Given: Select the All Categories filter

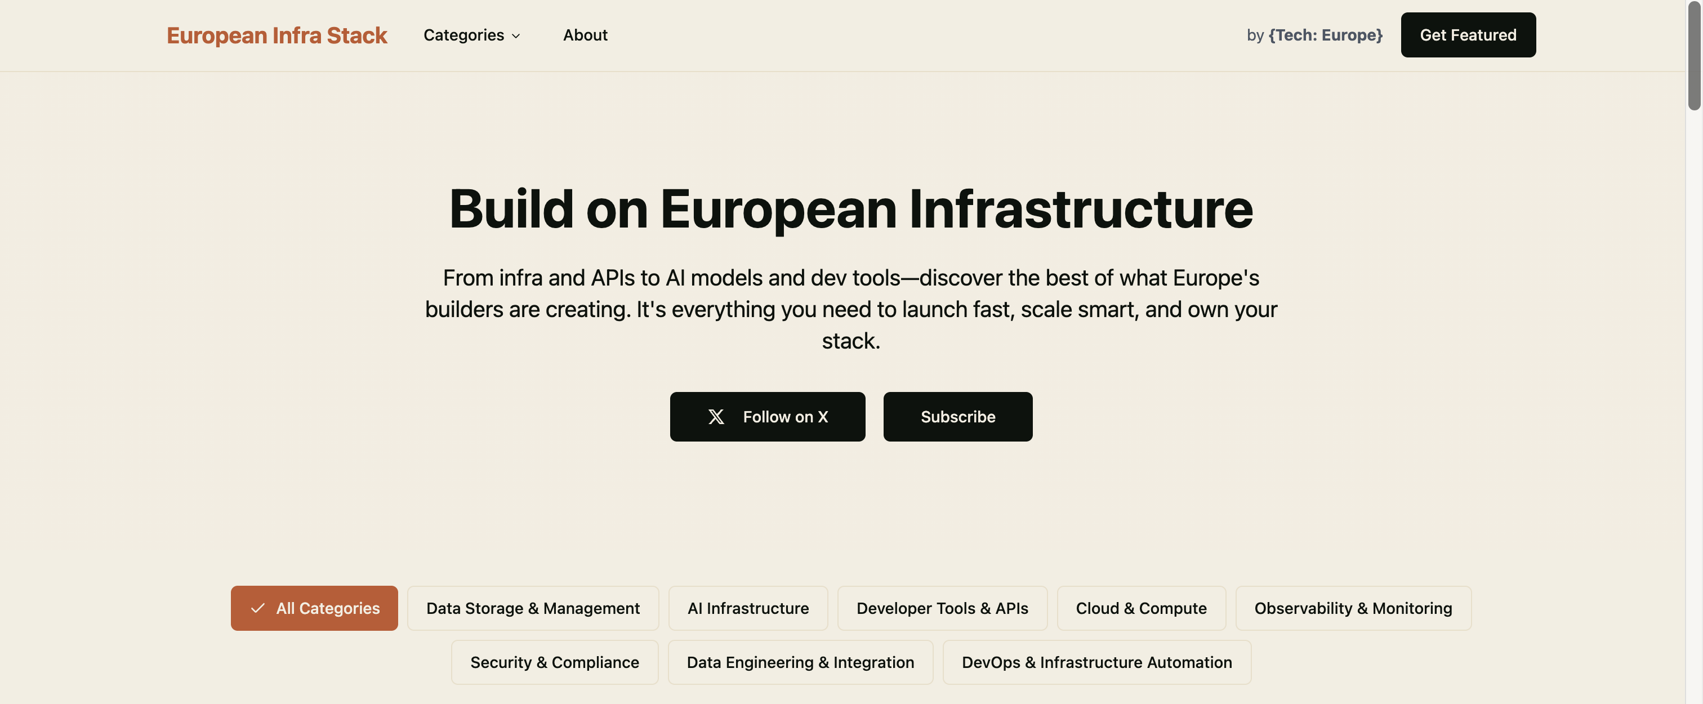Looking at the screenshot, I should click(x=314, y=608).
